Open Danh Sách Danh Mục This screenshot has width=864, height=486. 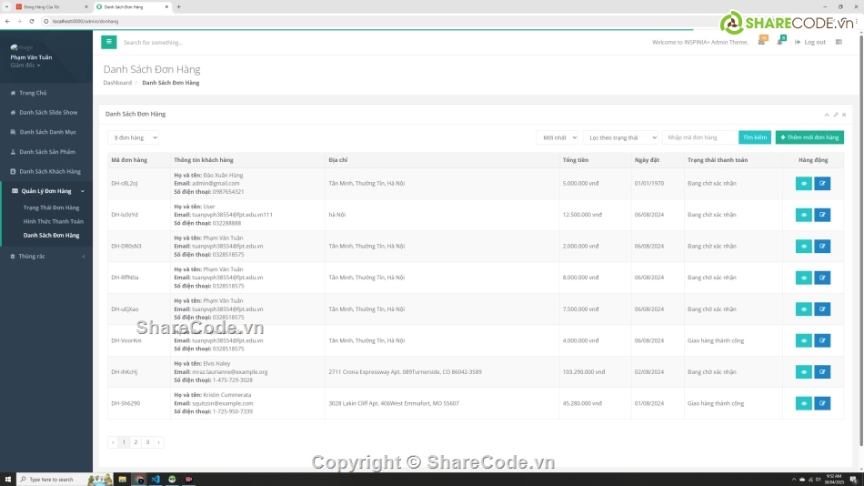pos(46,132)
